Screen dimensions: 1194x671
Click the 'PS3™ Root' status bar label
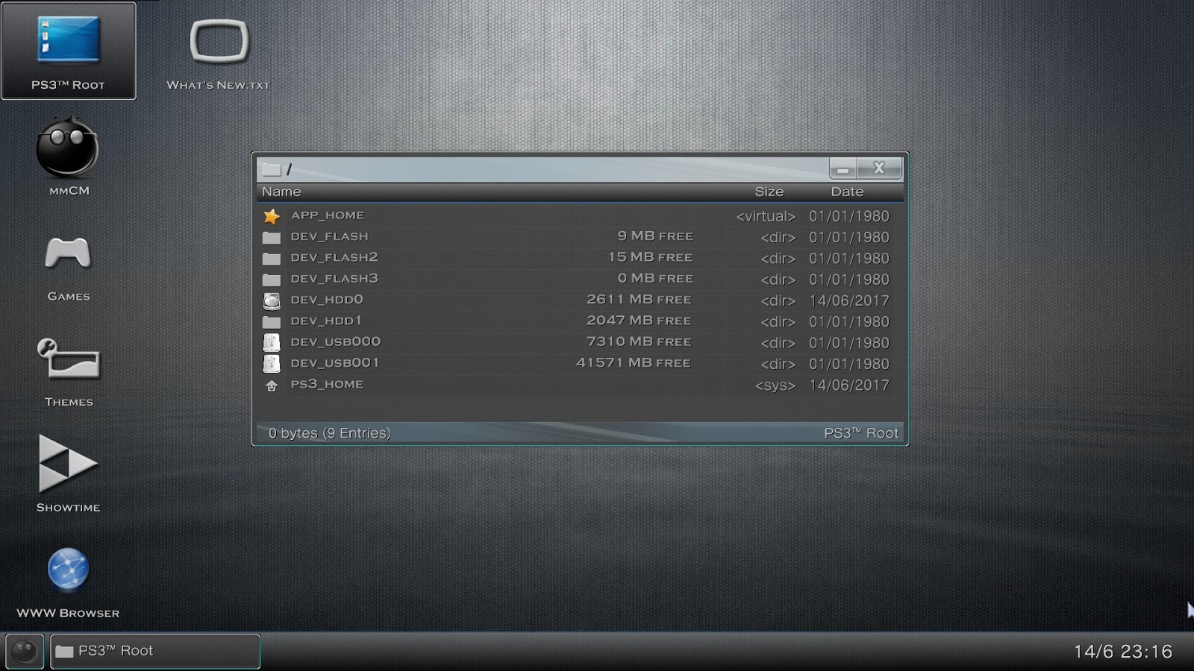click(861, 433)
